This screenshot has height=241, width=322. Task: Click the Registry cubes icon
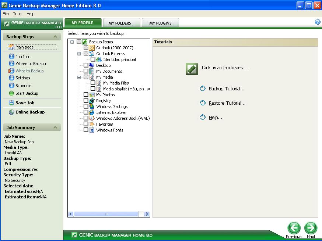coord(92,101)
